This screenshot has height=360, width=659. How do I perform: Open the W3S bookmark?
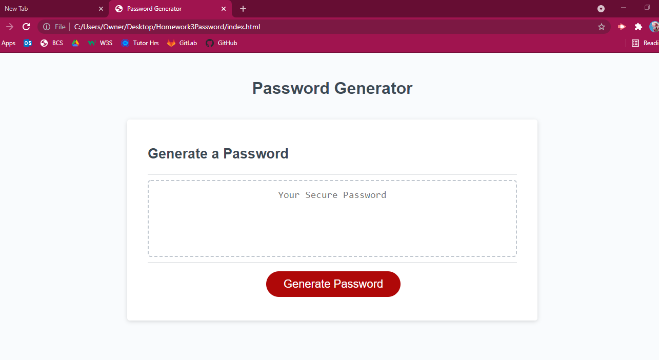coord(101,43)
